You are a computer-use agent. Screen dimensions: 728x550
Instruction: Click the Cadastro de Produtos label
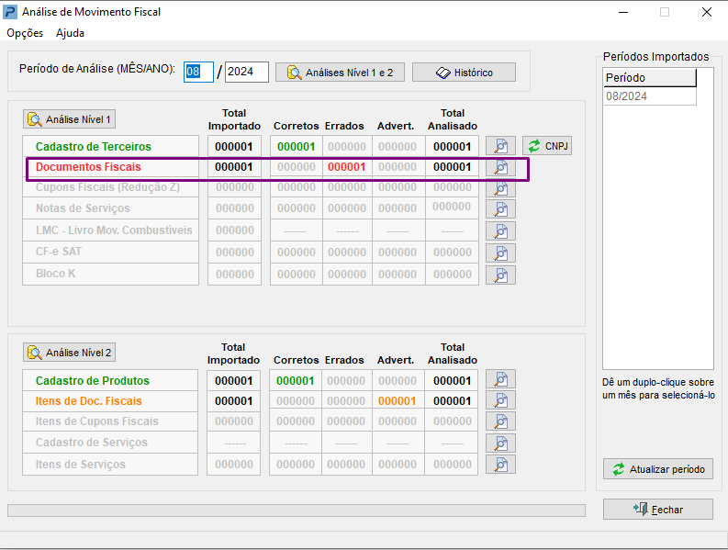tap(93, 381)
